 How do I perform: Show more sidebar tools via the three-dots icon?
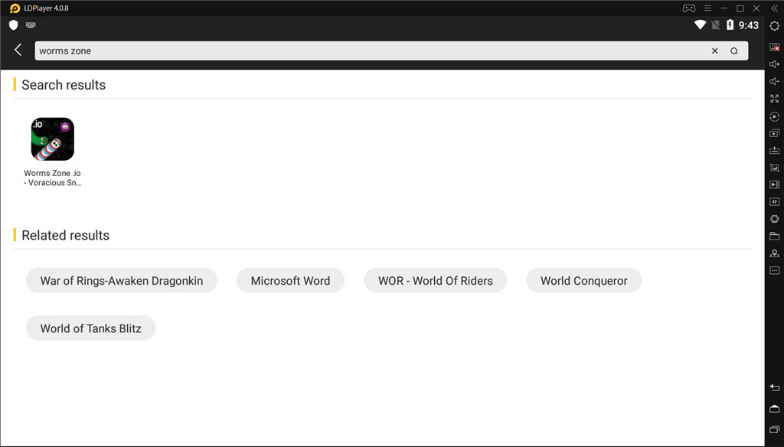pos(774,270)
